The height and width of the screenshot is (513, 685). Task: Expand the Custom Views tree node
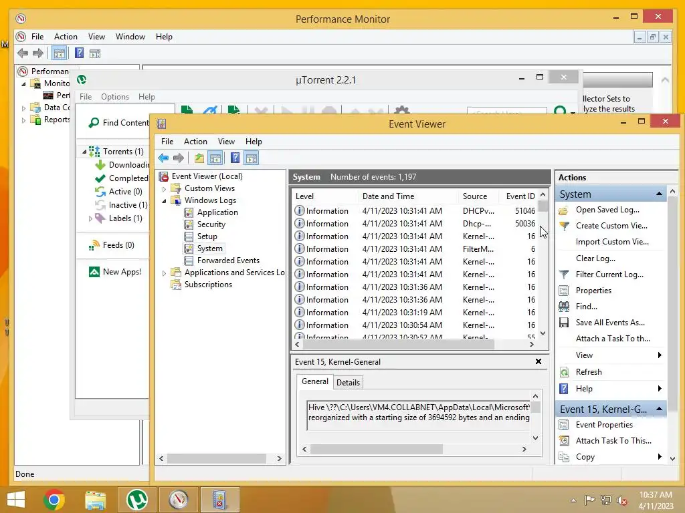165,189
